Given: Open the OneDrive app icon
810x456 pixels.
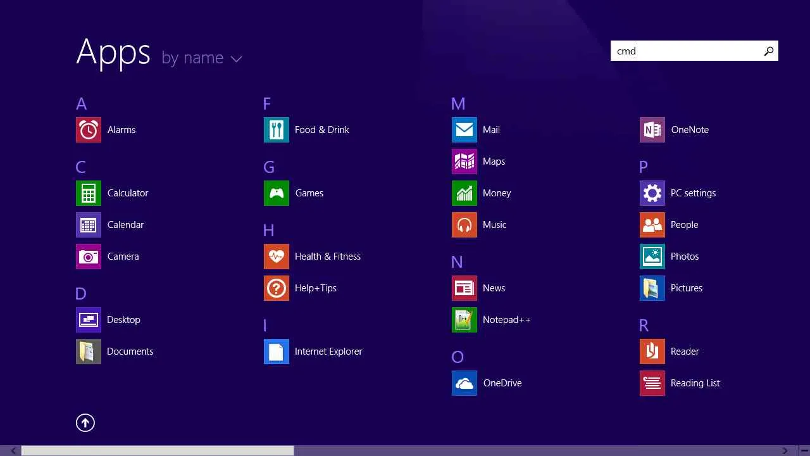Looking at the screenshot, I should 464,383.
